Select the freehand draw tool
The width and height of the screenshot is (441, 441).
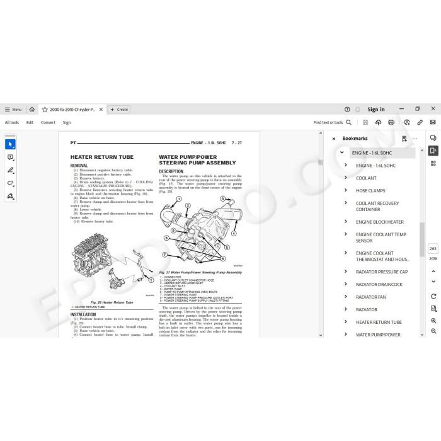[11, 183]
